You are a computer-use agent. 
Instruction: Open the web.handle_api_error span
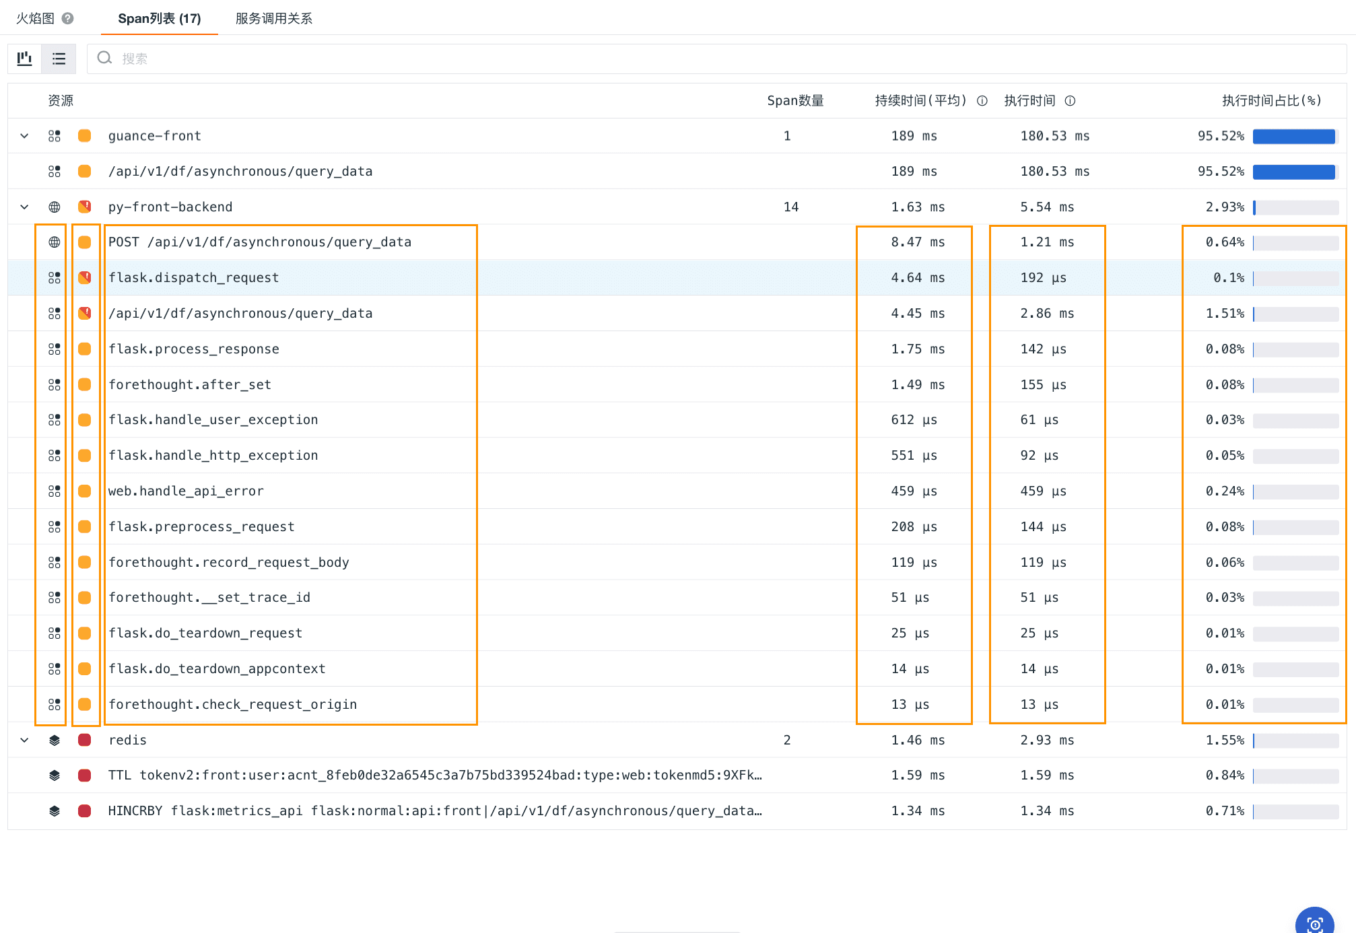tap(186, 491)
